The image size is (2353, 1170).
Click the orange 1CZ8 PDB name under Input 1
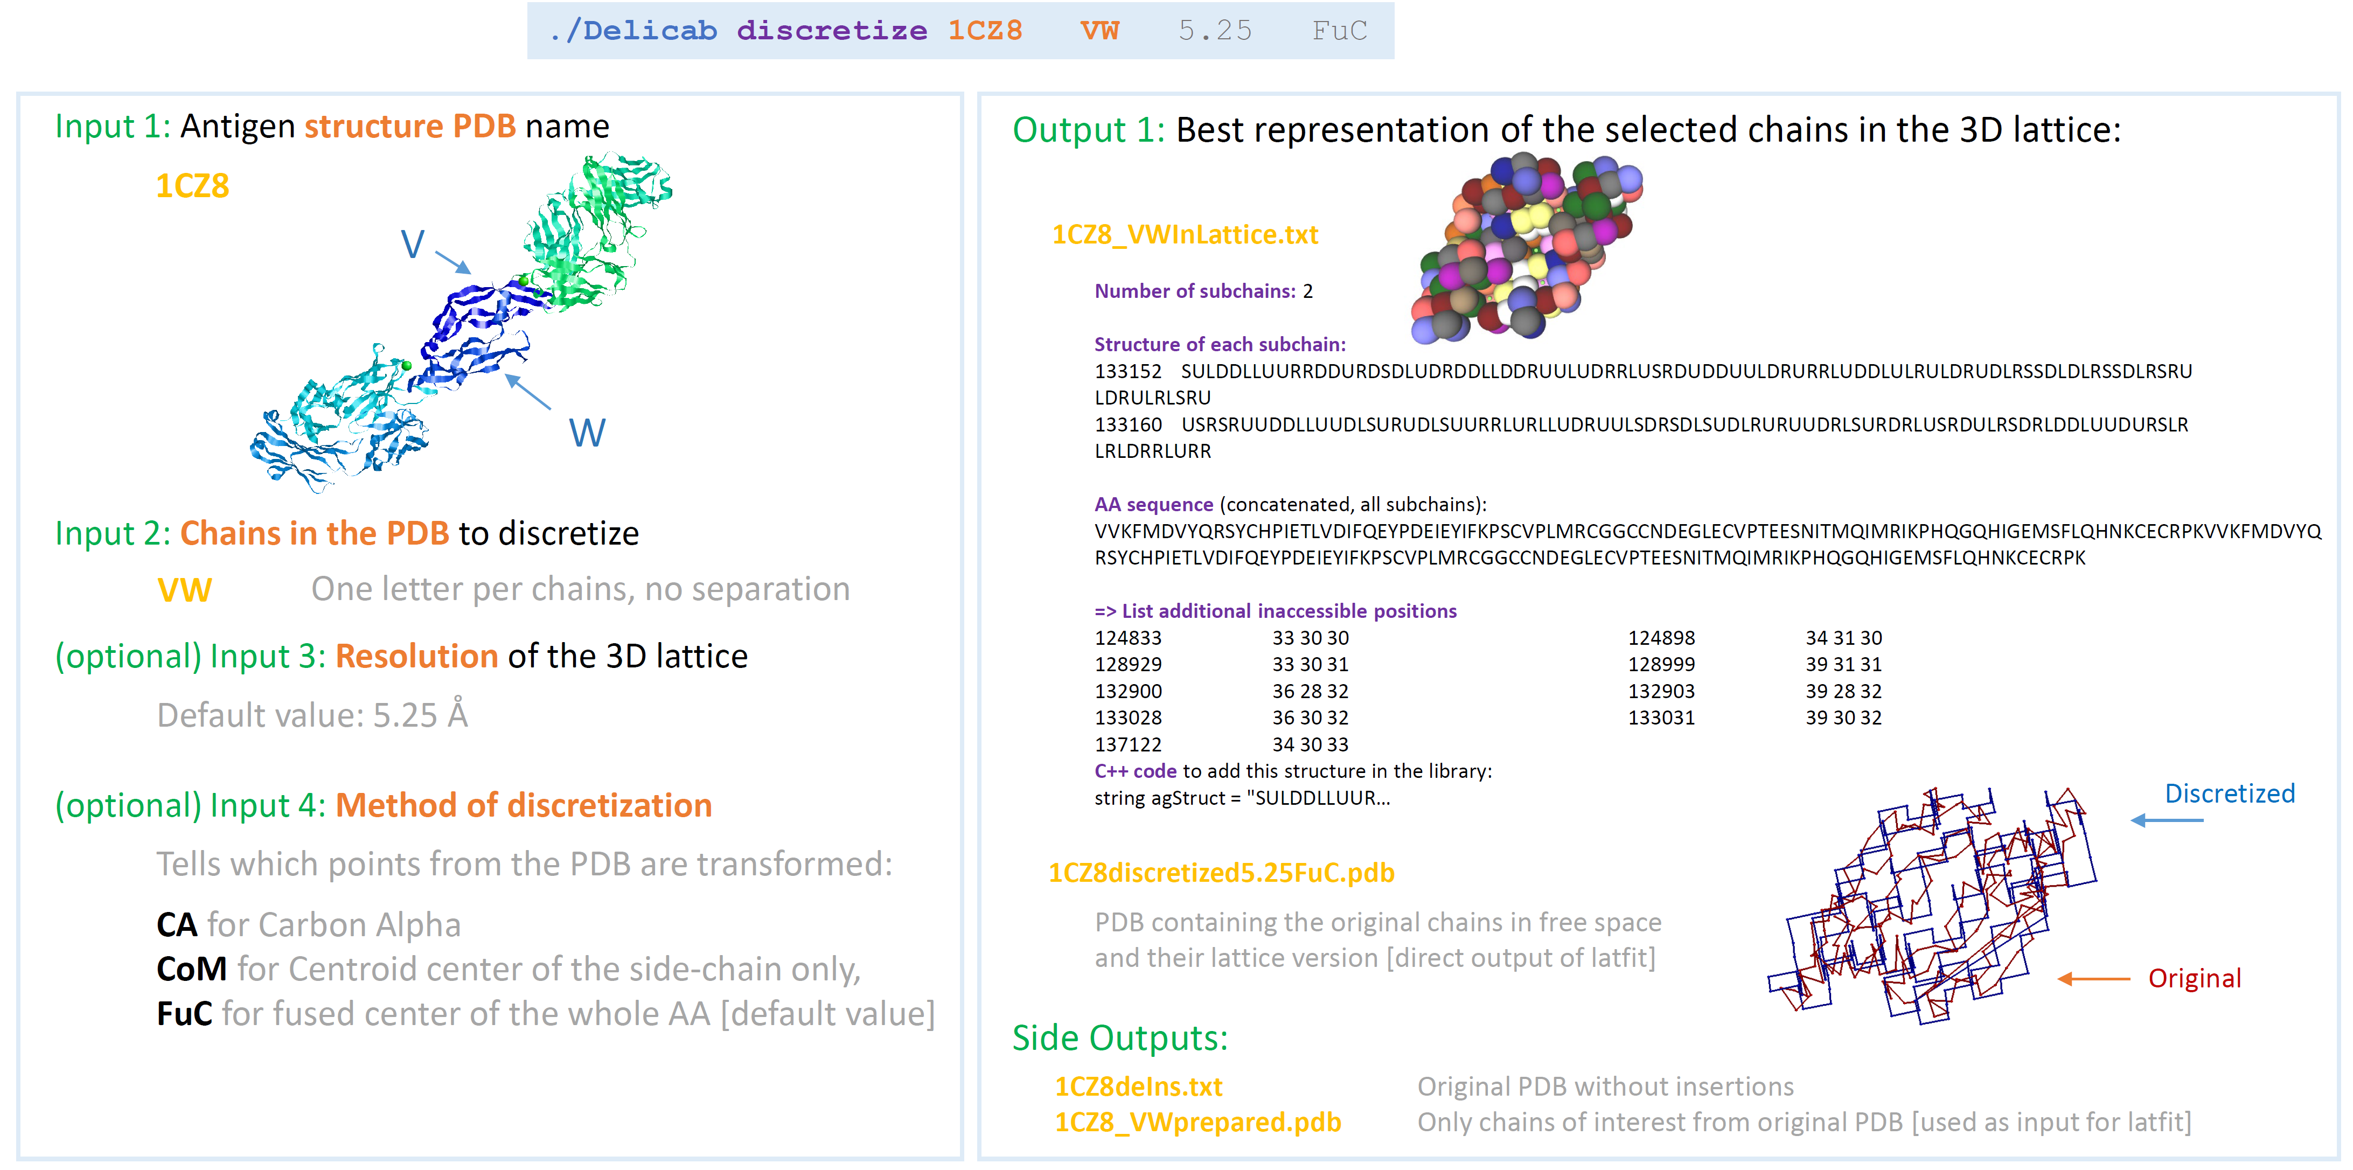pyautogui.click(x=192, y=185)
